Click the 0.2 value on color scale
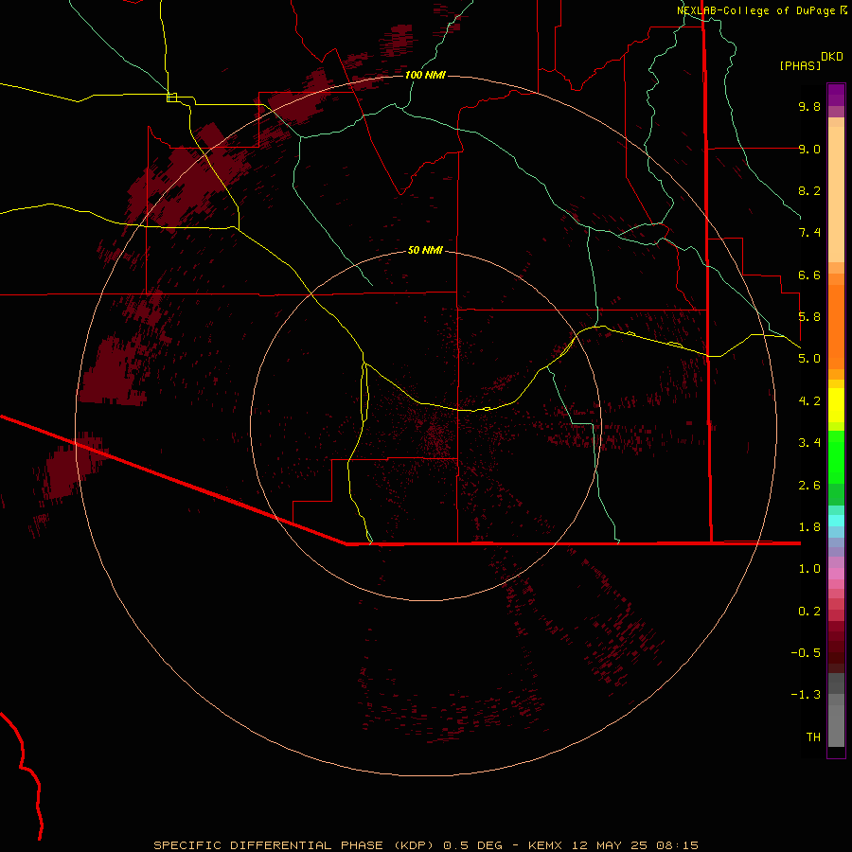This screenshot has width=852, height=852. click(x=809, y=612)
